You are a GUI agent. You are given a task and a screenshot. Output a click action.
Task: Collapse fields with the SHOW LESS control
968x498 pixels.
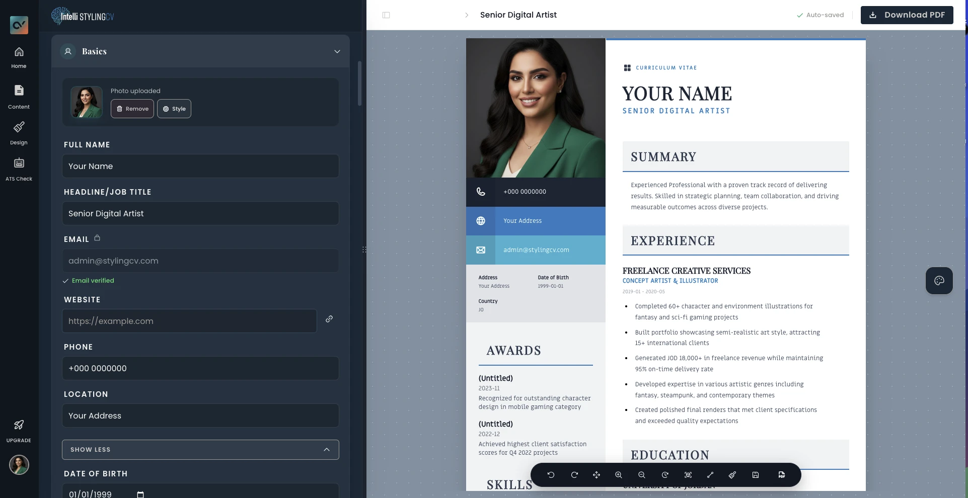click(x=200, y=449)
